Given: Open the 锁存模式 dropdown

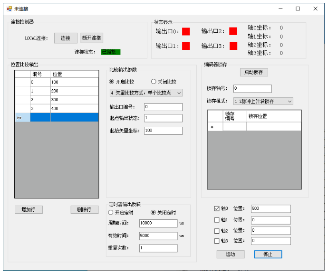Looking at the screenshot, I should coord(263,101).
